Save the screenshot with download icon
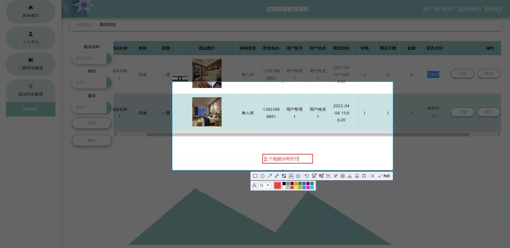510x248 pixels. (350, 176)
